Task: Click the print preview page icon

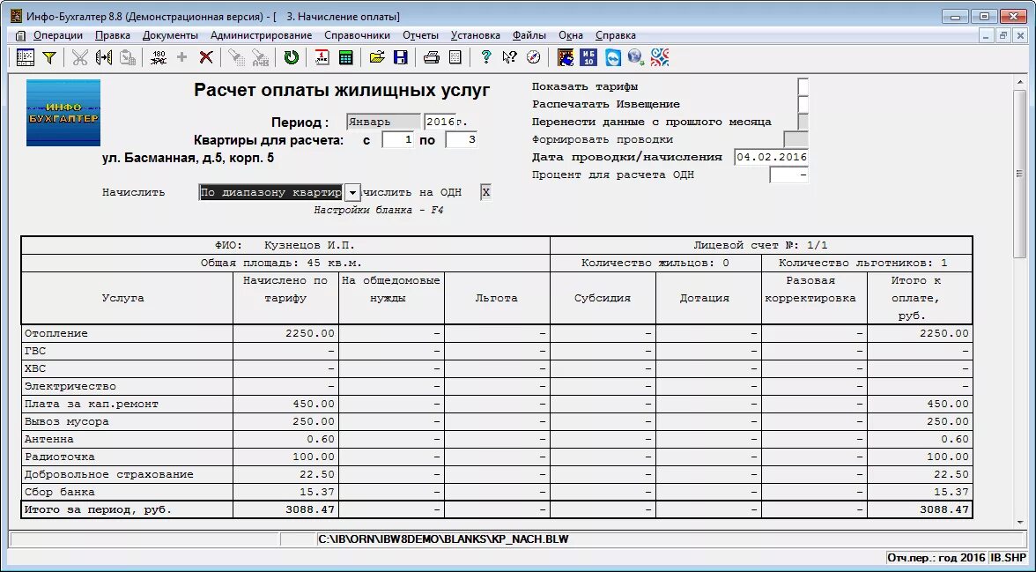Action: pos(455,57)
